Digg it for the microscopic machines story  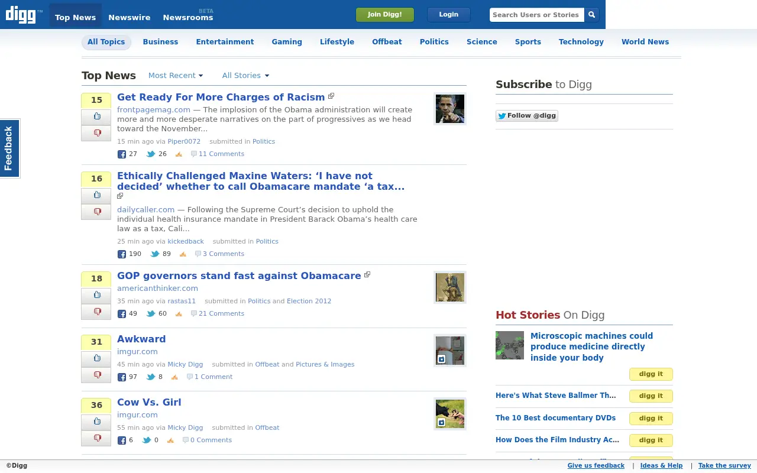click(651, 374)
